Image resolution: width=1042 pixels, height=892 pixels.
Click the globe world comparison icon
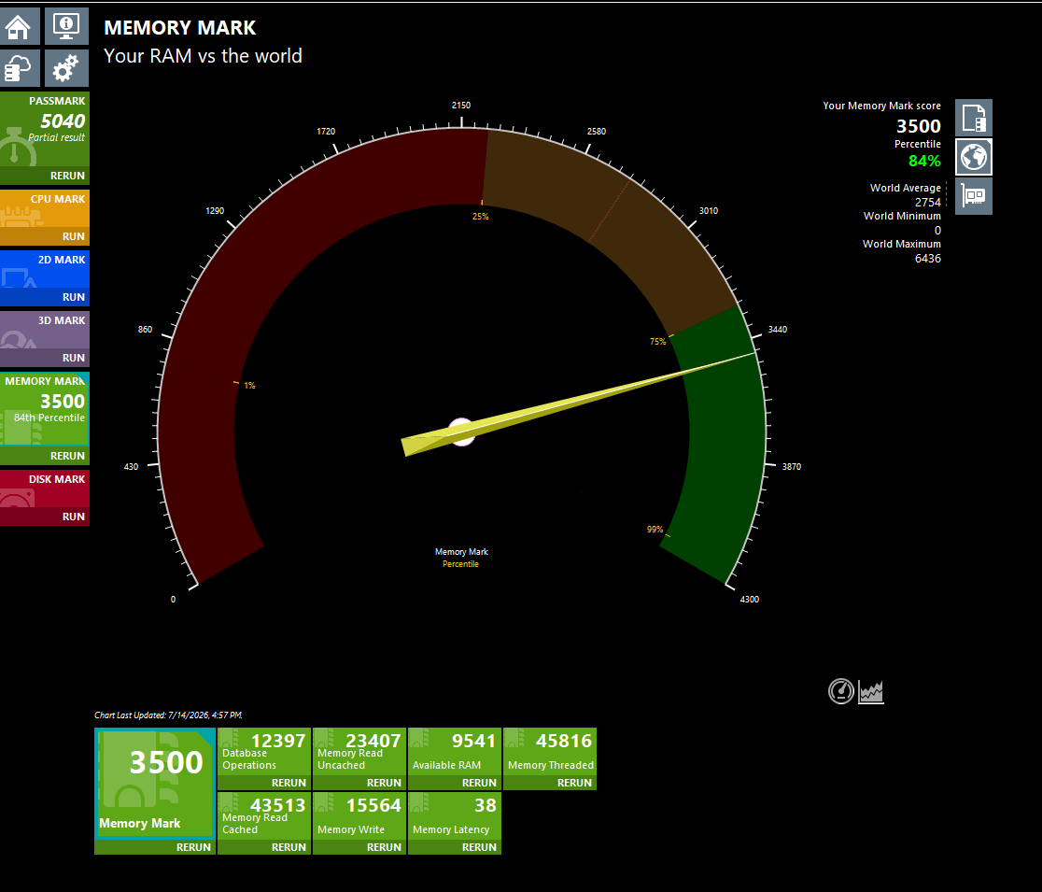pos(974,157)
